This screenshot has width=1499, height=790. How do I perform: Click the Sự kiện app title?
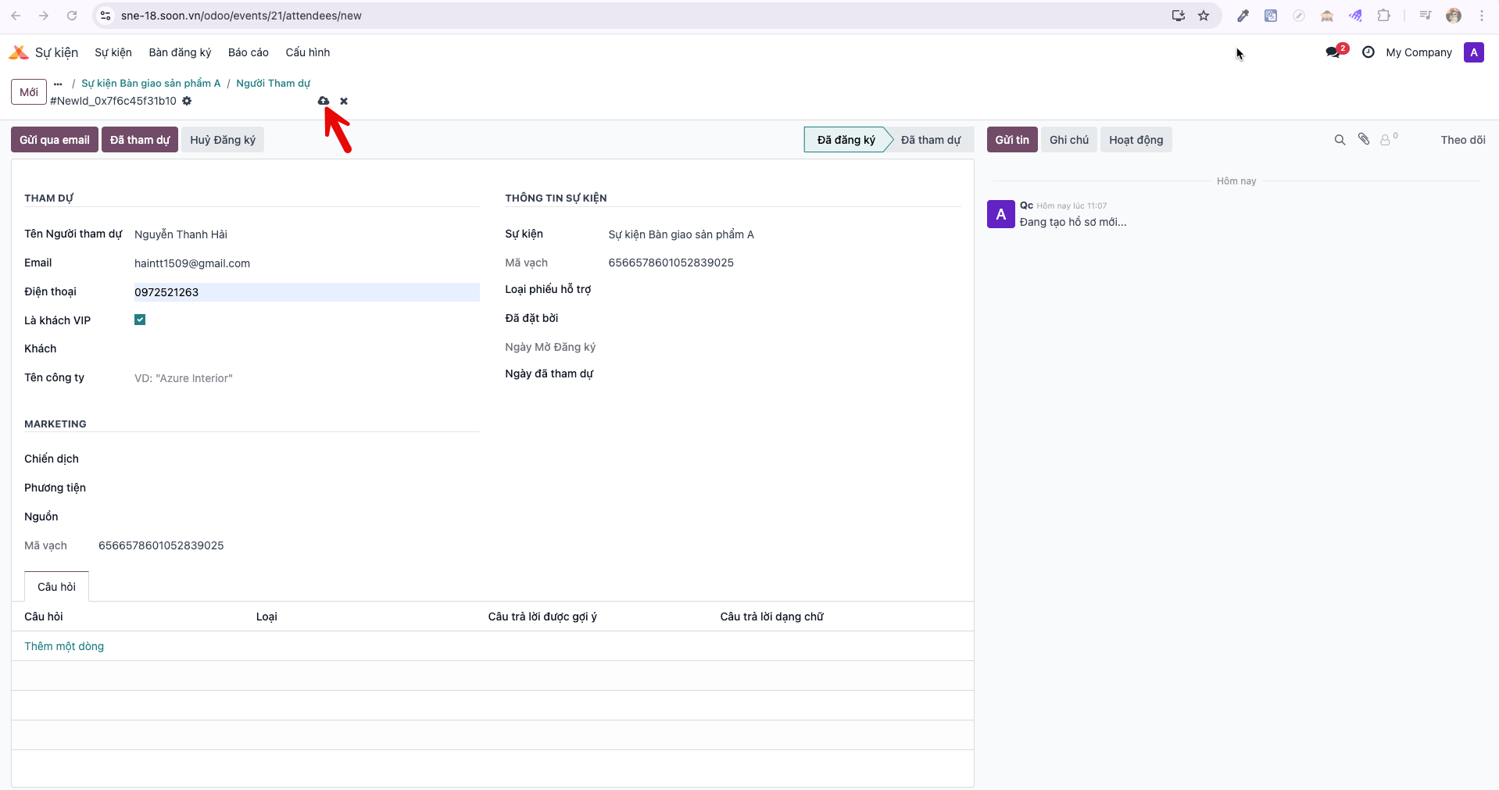click(x=56, y=52)
